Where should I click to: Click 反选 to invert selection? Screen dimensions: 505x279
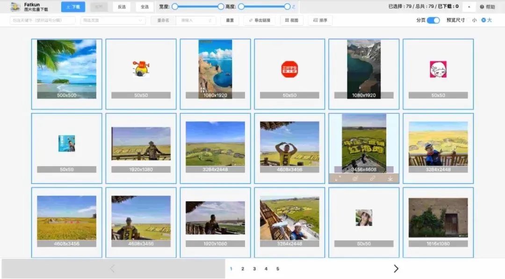121,7
